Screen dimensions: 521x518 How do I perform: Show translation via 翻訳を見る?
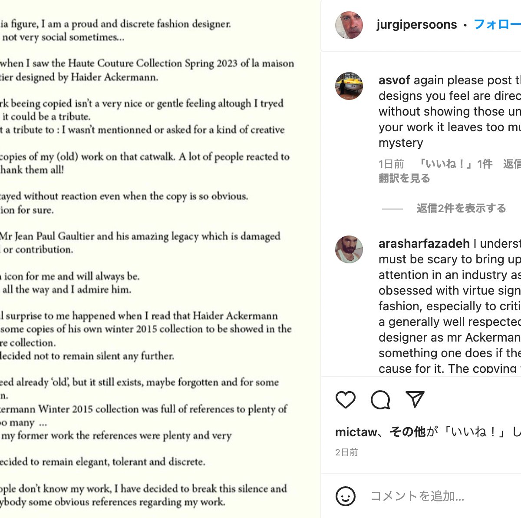pos(404,178)
